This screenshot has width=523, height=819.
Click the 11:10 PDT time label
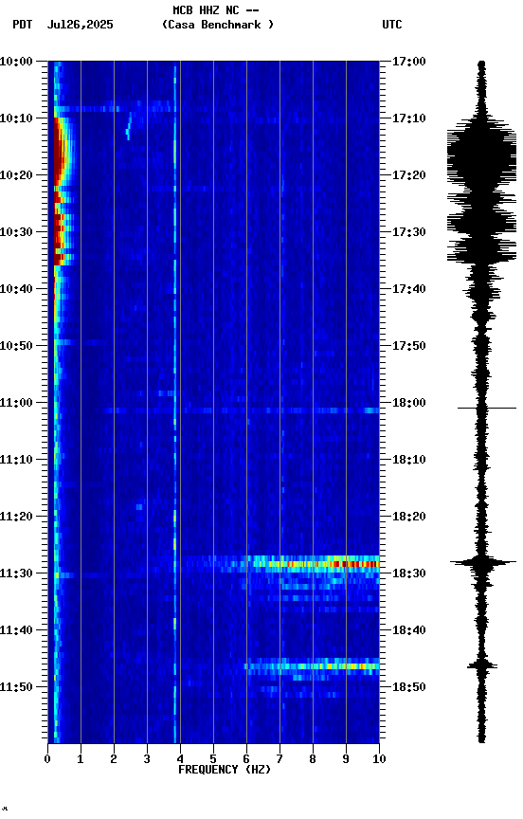pos(16,460)
